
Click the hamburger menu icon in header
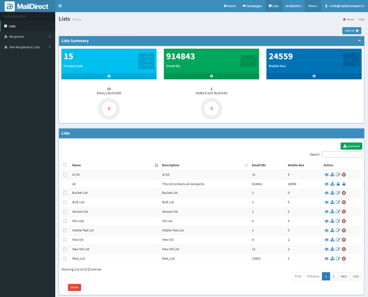tap(60, 6)
